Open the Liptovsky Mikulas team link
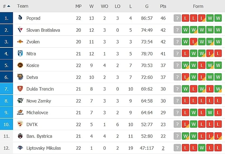The height and width of the screenshot is (154, 225). (x=43, y=148)
